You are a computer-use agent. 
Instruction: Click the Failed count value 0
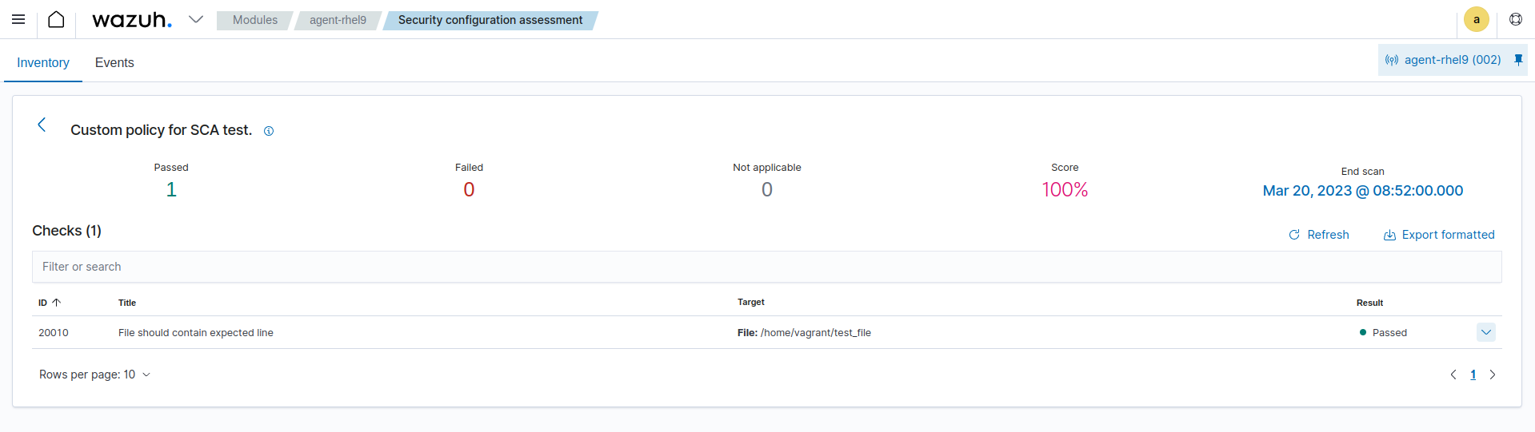(469, 190)
